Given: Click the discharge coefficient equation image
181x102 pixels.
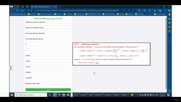Looking at the screenshot, I should point(111,54).
